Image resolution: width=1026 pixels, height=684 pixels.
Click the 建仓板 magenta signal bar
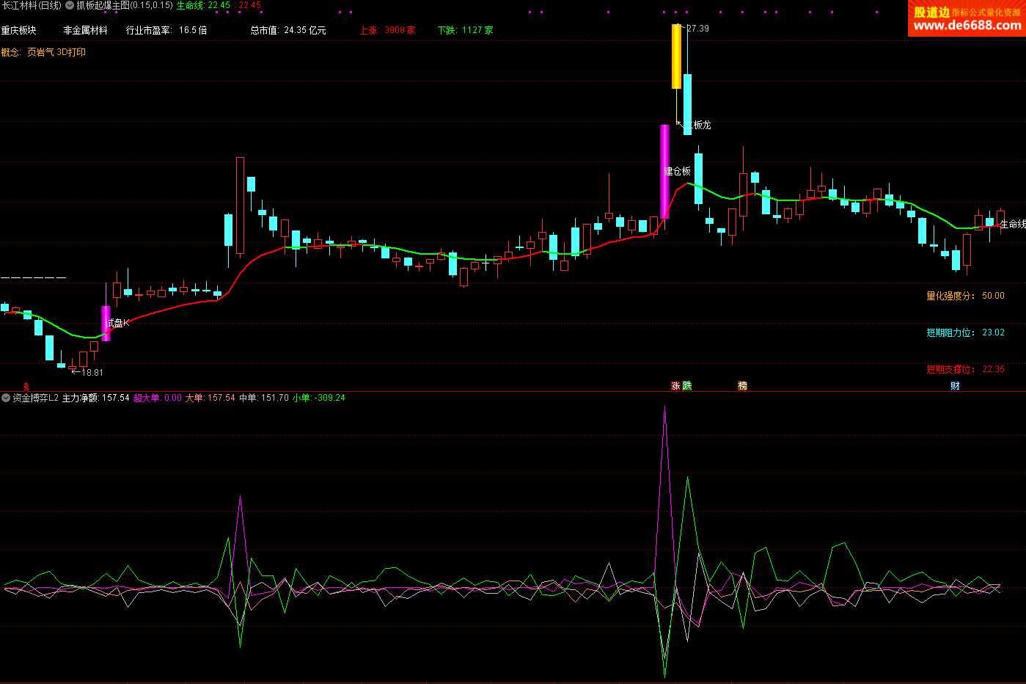click(664, 171)
